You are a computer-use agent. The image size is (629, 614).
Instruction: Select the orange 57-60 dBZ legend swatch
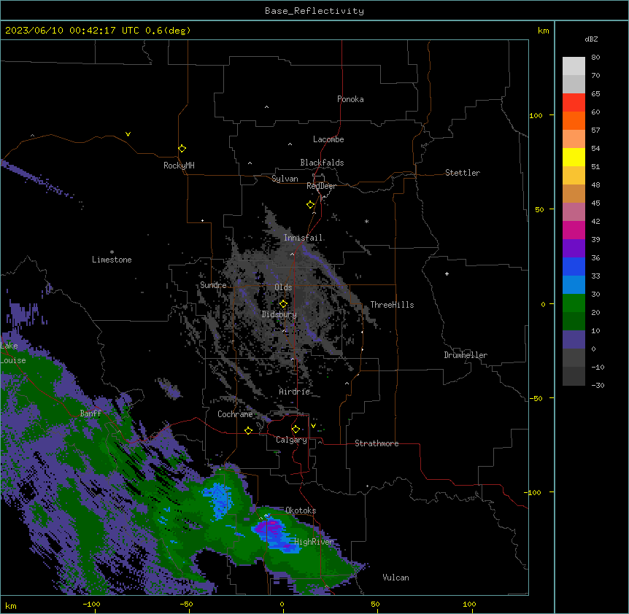point(574,120)
